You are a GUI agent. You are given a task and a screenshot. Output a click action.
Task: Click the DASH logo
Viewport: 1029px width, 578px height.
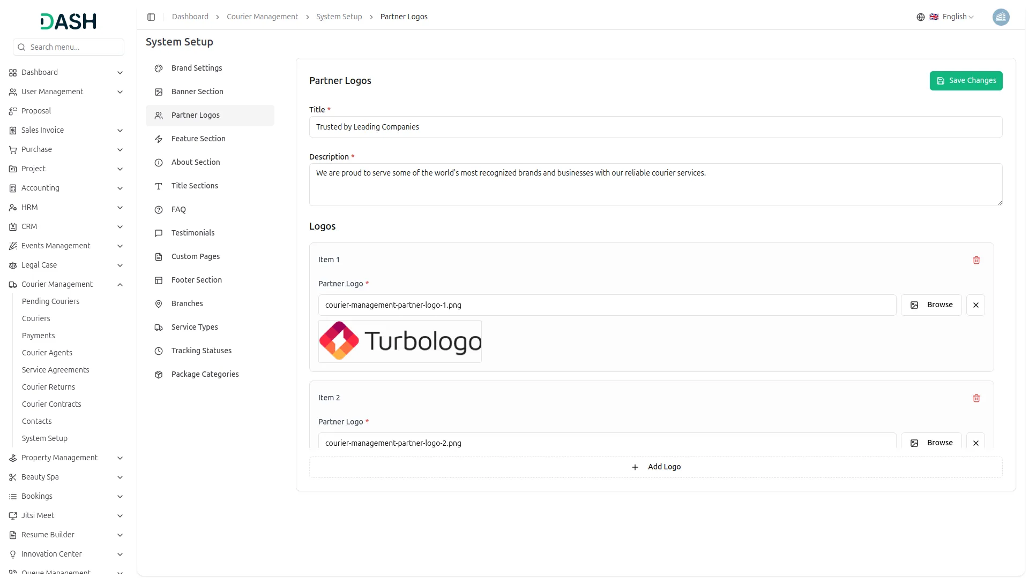tap(69, 21)
